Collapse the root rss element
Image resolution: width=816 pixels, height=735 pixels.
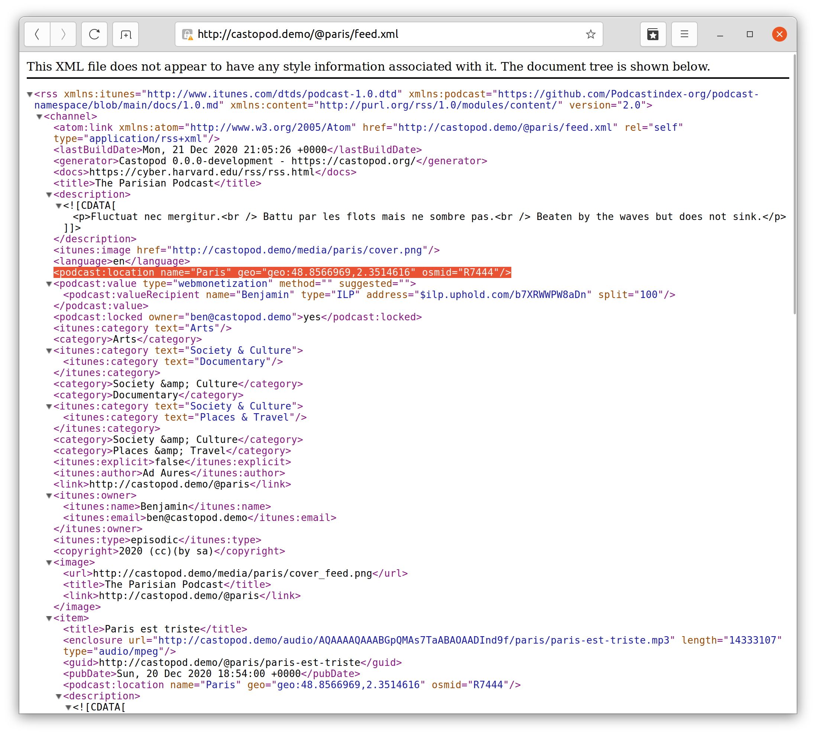[29, 94]
